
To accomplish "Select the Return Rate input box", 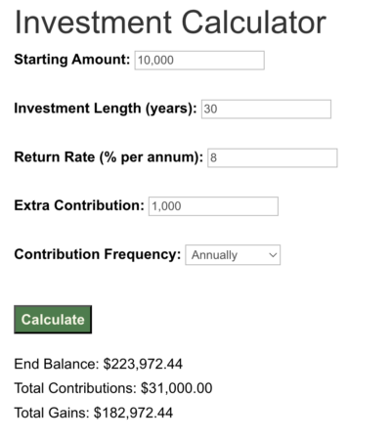I will click(273, 158).
